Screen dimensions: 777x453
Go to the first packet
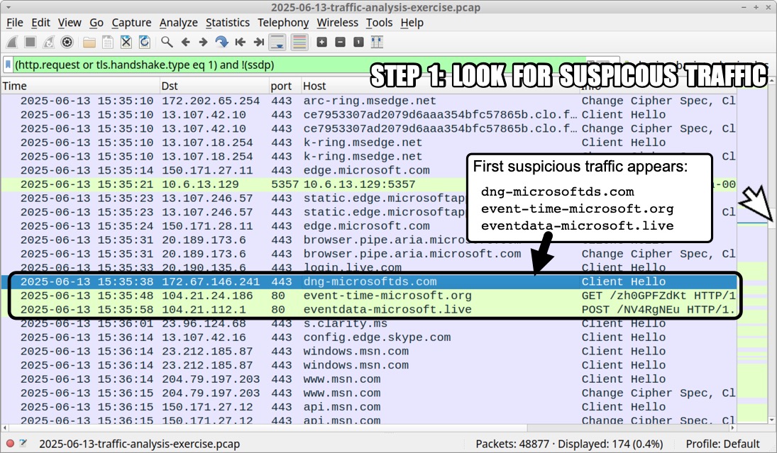[241, 43]
